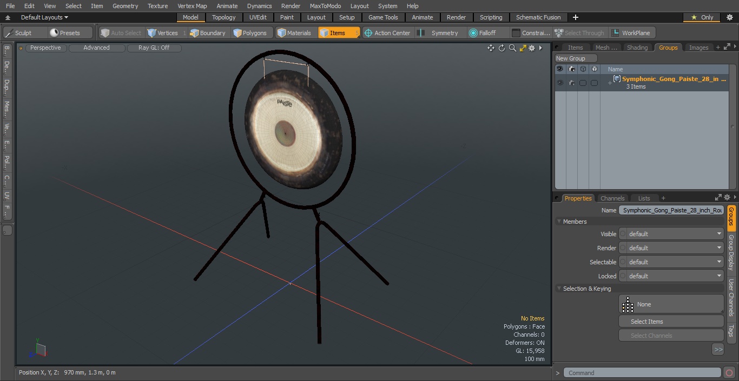This screenshot has width=739, height=381.
Task: Open the Vertex Map menu
Action: pos(192,6)
